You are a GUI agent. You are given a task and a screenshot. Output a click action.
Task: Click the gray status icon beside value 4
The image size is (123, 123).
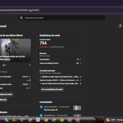(30, 80)
